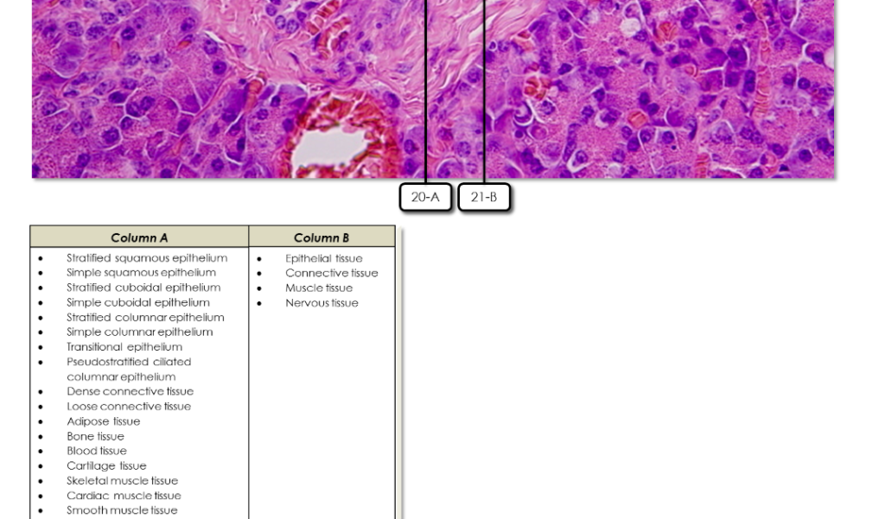Click the 21-B label box

tap(484, 197)
